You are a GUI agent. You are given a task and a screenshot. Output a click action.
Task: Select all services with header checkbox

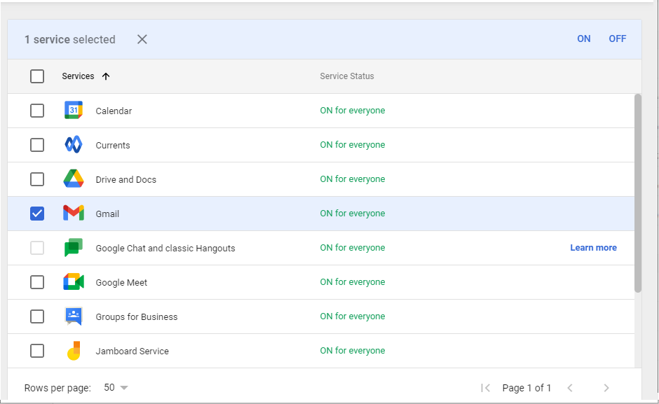[x=37, y=76]
